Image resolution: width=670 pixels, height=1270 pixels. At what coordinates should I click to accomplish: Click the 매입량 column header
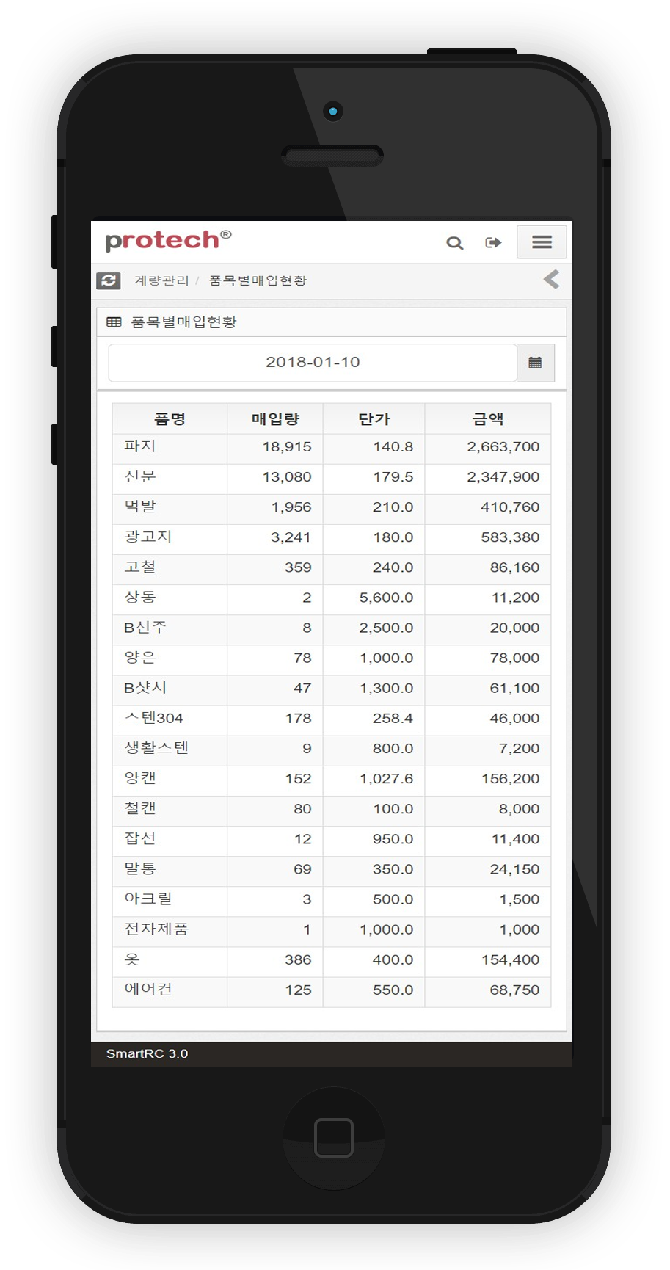[275, 419]
